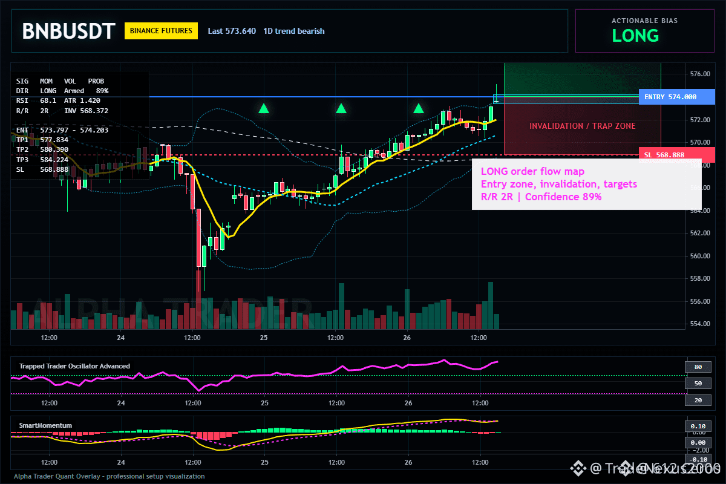Image resolution: width=726 pixels, height=484 pixels.
Task: Click the TP2 580.390 target row
Action: pos(42,149)
